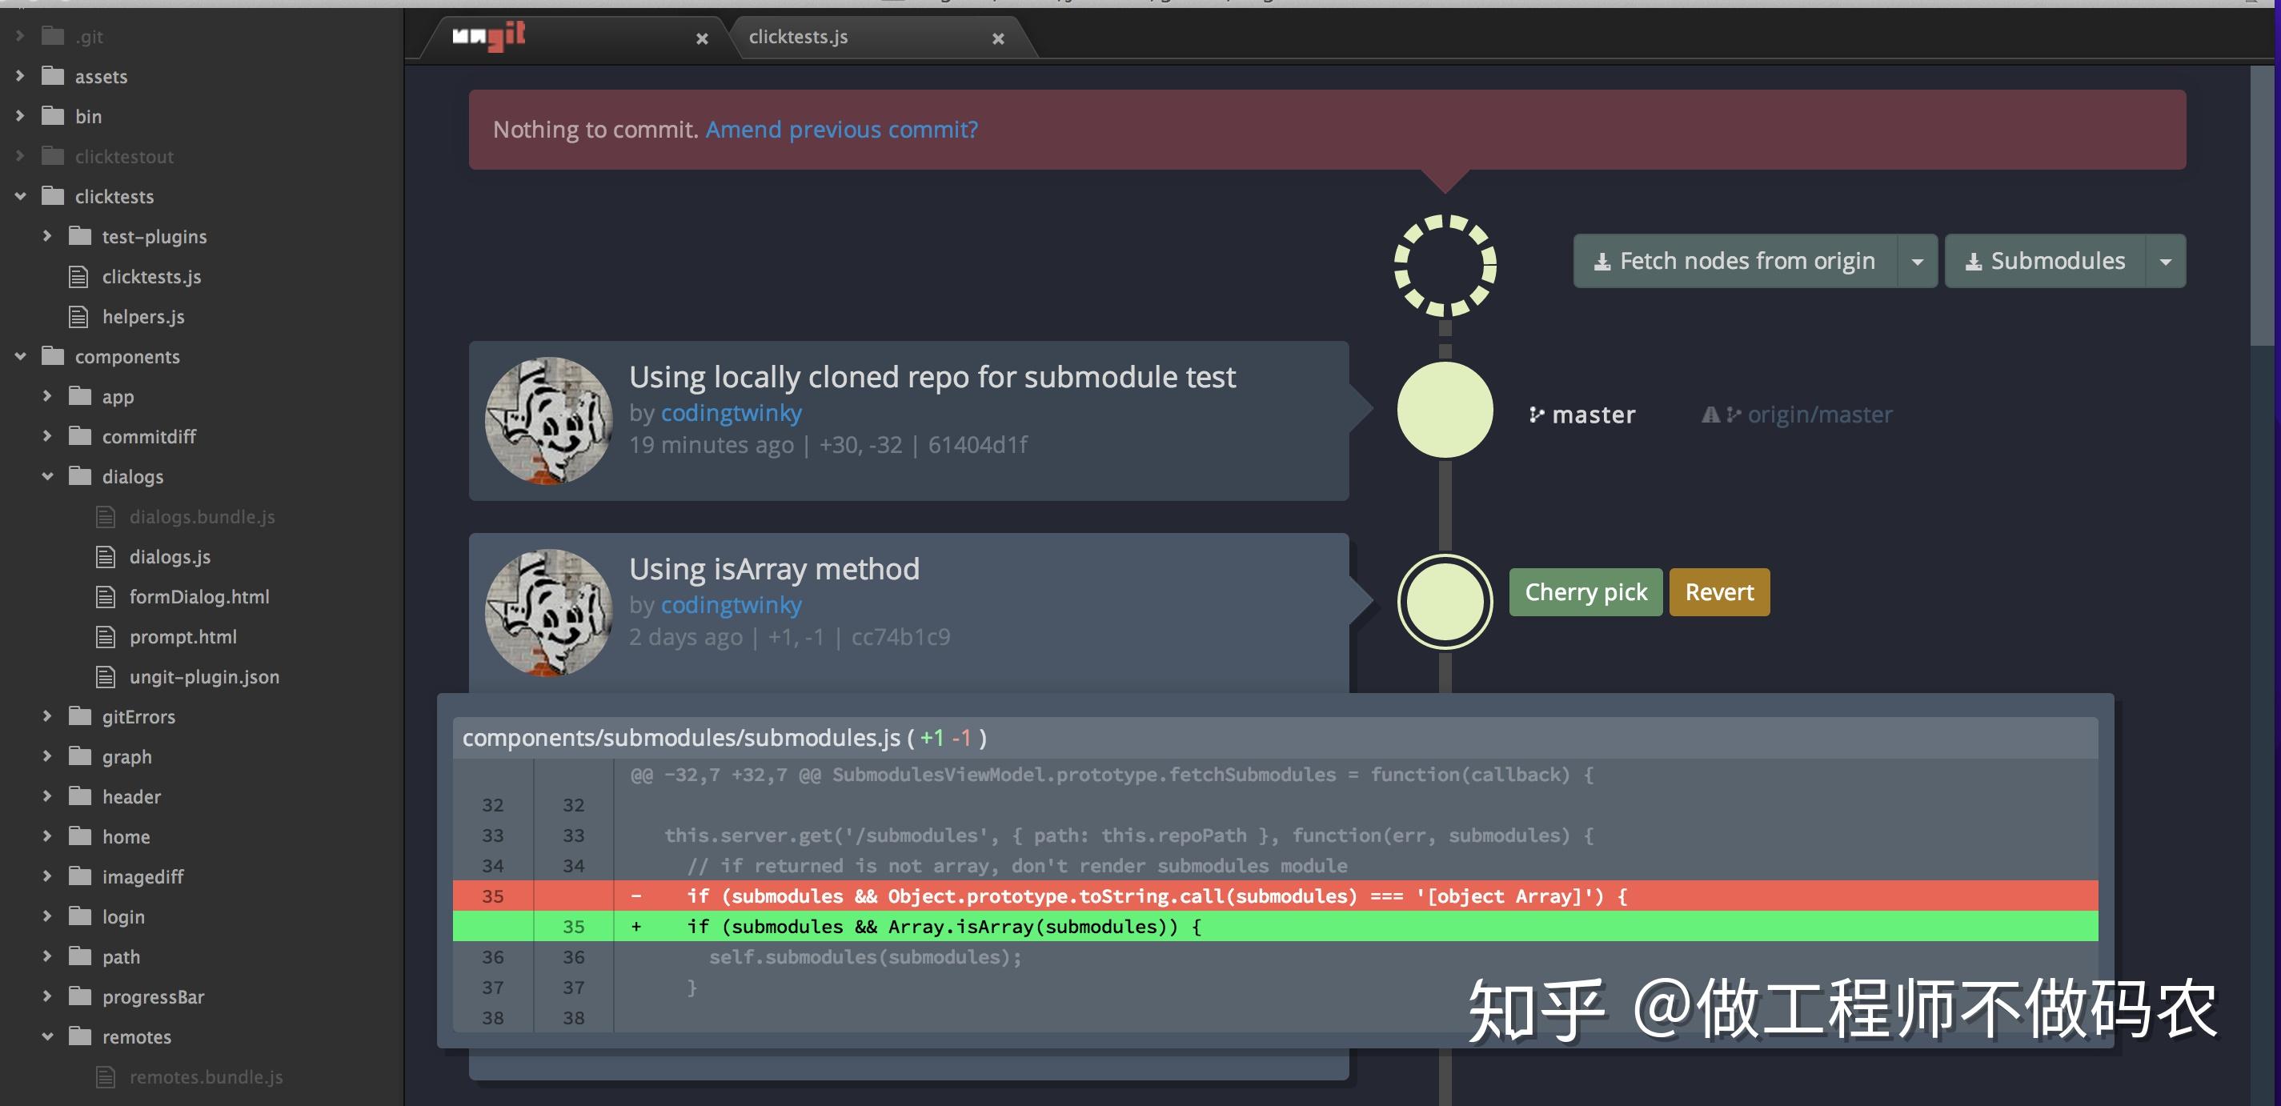Click the ungit logo on the first tab
This screenshot has width=2281, height=1106.
pos(488,36)
